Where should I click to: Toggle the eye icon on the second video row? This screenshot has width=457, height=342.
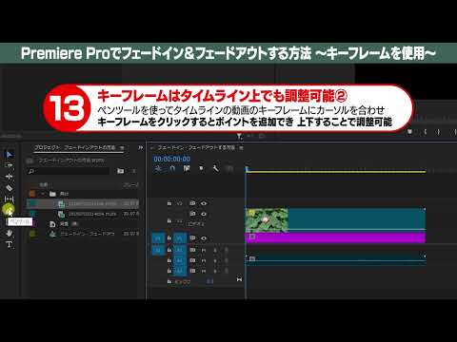[204, 214]
